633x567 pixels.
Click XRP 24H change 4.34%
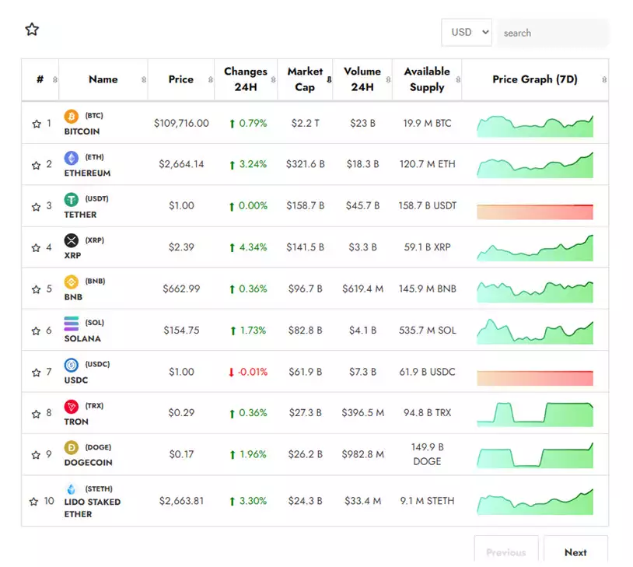click(248, 247)
